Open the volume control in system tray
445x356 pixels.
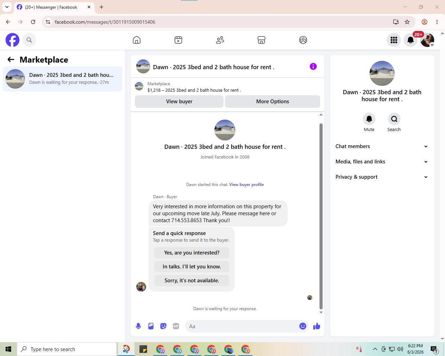(x=400, y=349)
